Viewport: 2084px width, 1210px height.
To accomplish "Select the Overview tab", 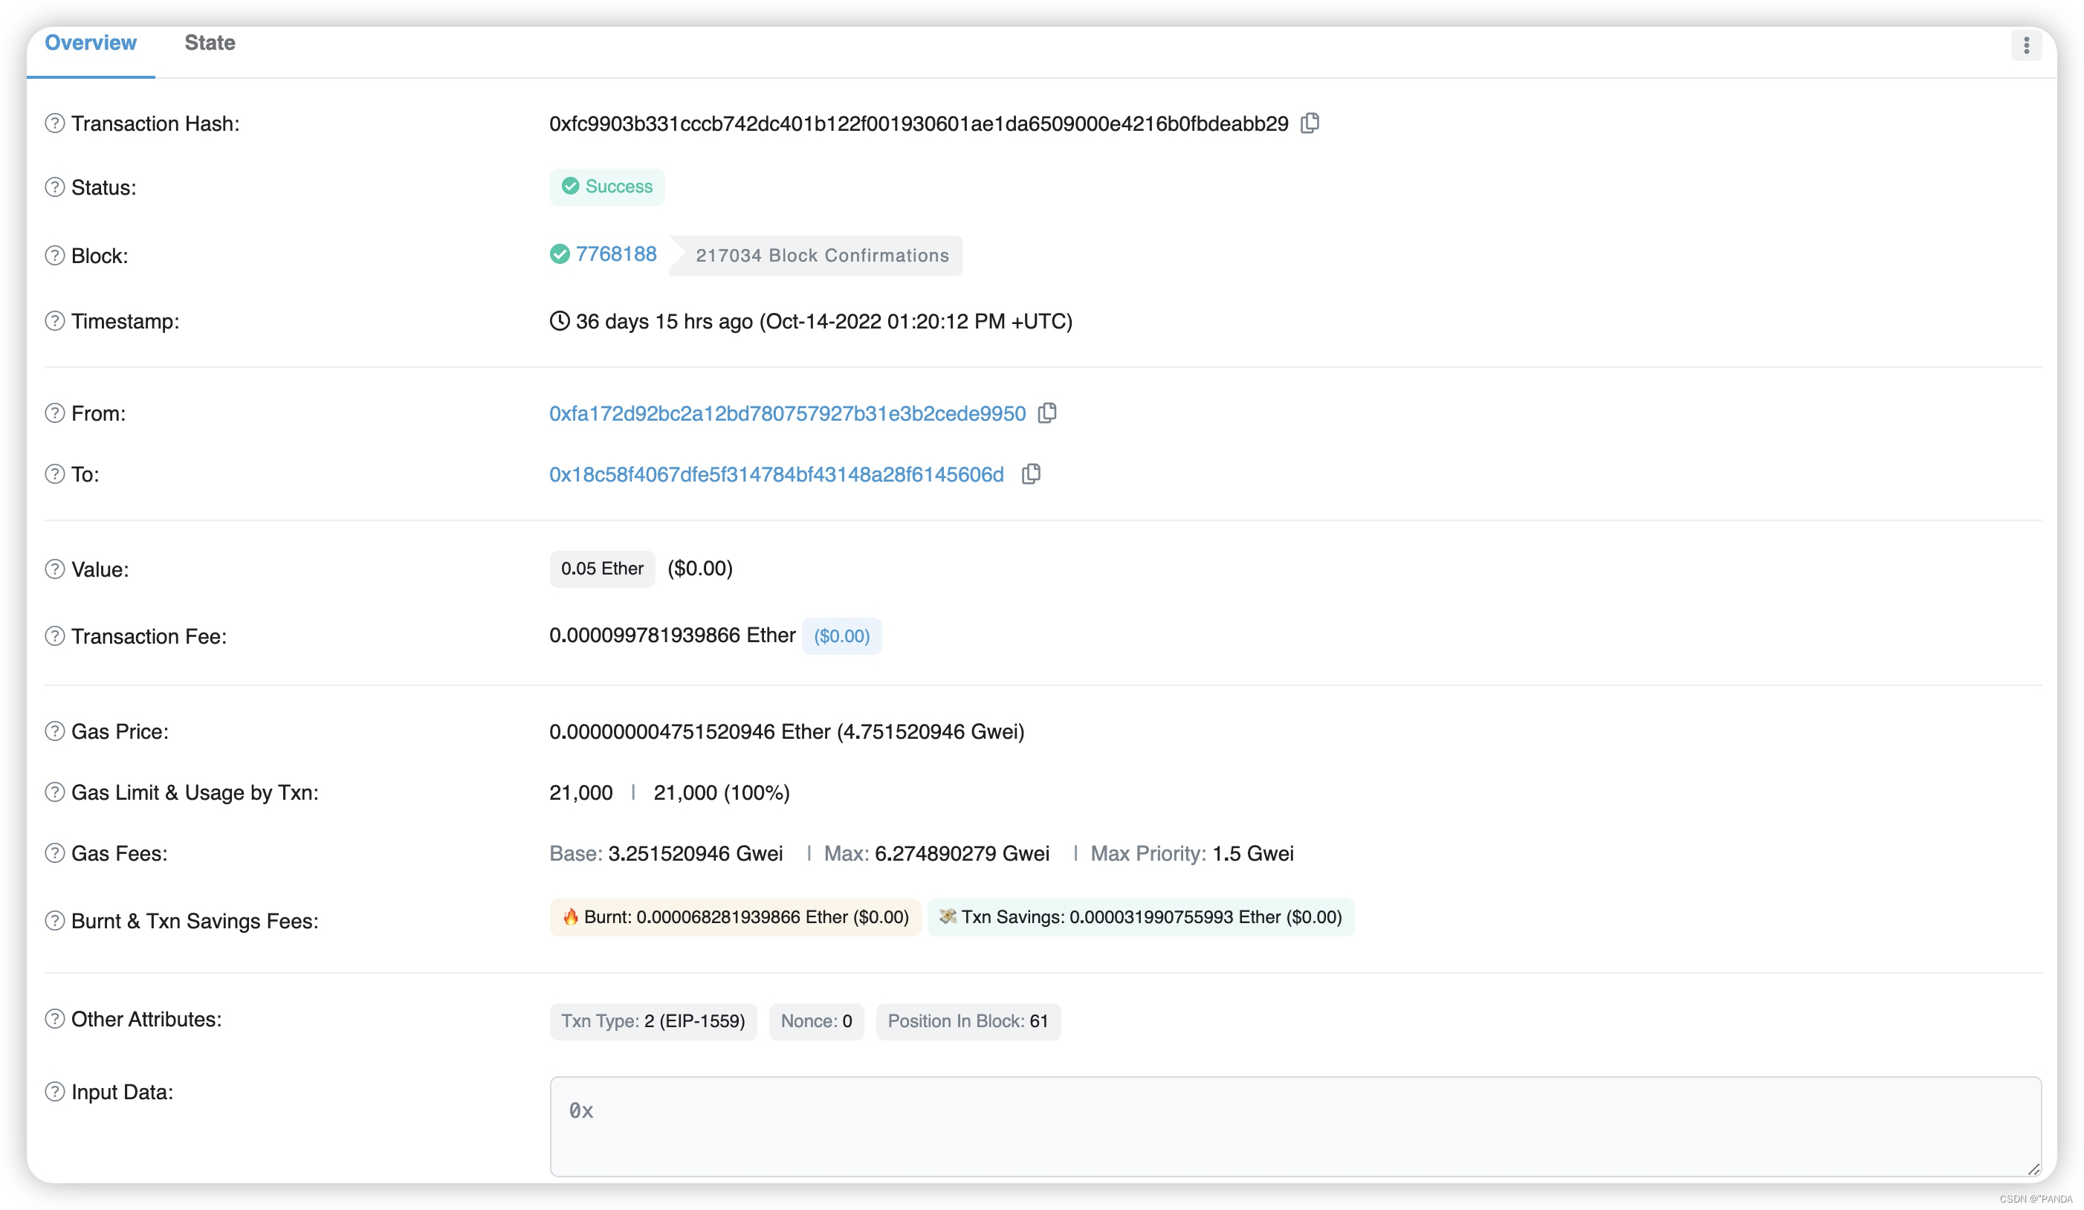I will tap(91, 42).
